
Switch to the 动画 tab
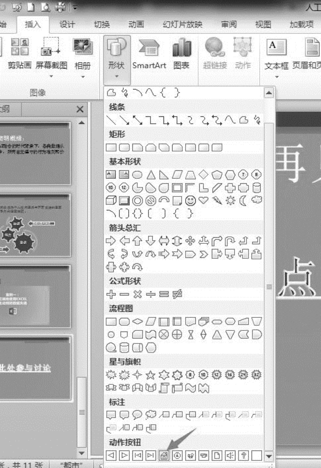(x=136, y=24)
